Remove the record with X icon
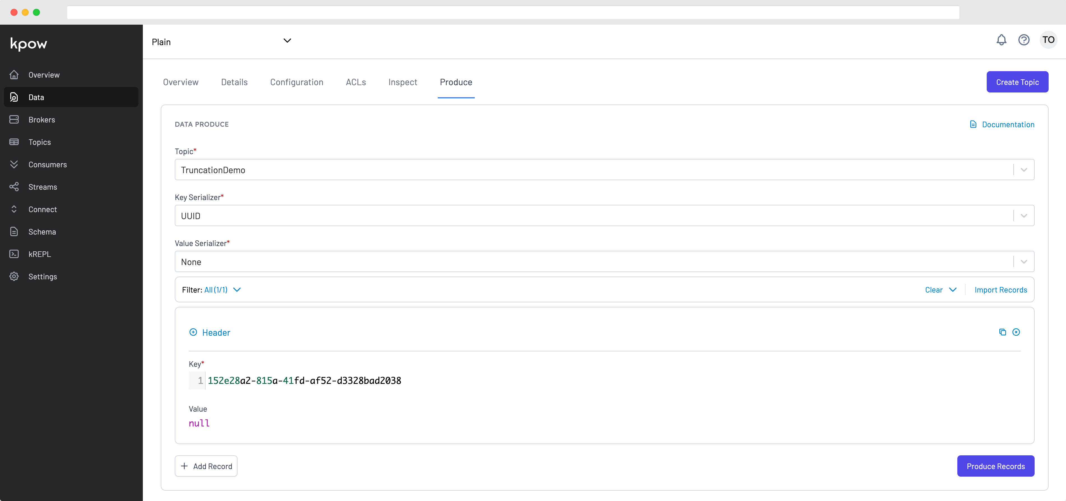The height and width of the screenshot is (501, 1066). coord(1016,332)
